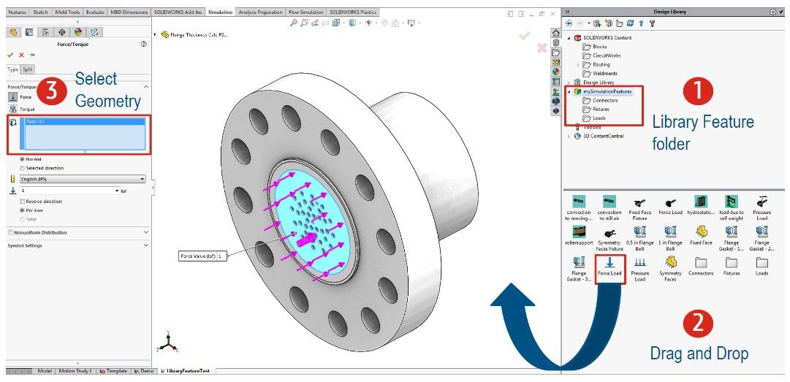Select the Force load type icon
This screenshot has height=382, width=790.
pyautogui.click(x=12, y=97)
